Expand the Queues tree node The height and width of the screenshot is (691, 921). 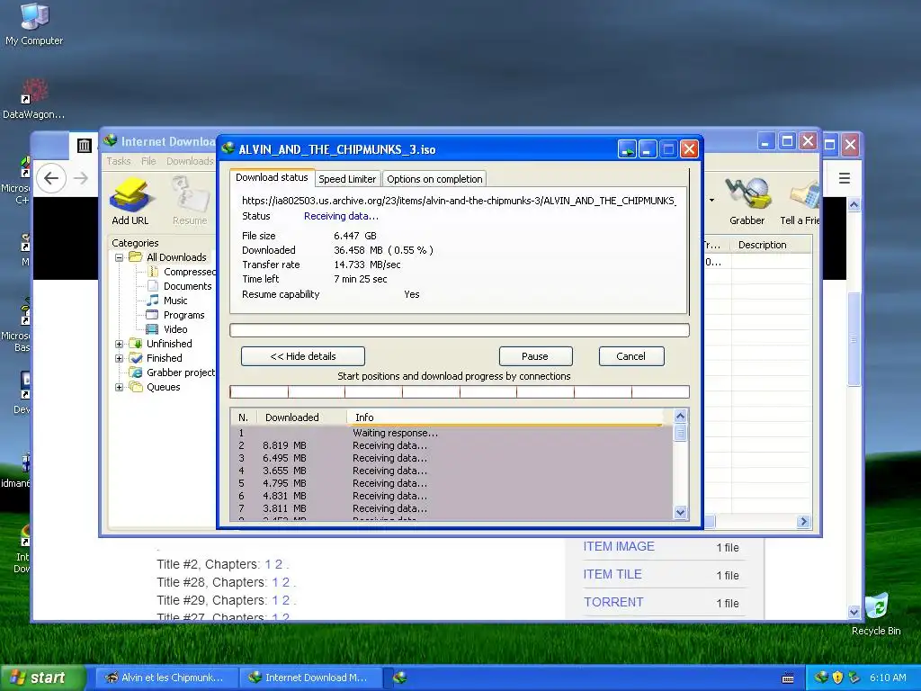coord(120,387)
